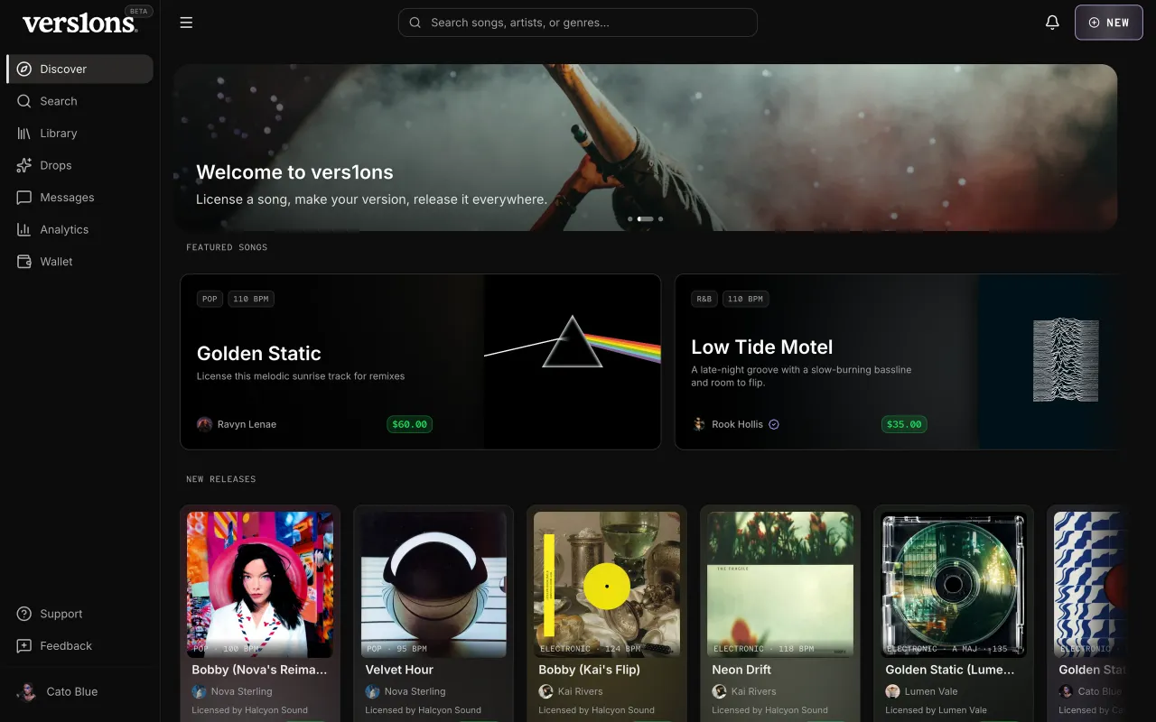Click the Golden Static featured song title
The height and width of the screenshot is (722, 1156).
click(x=259, y=354)
